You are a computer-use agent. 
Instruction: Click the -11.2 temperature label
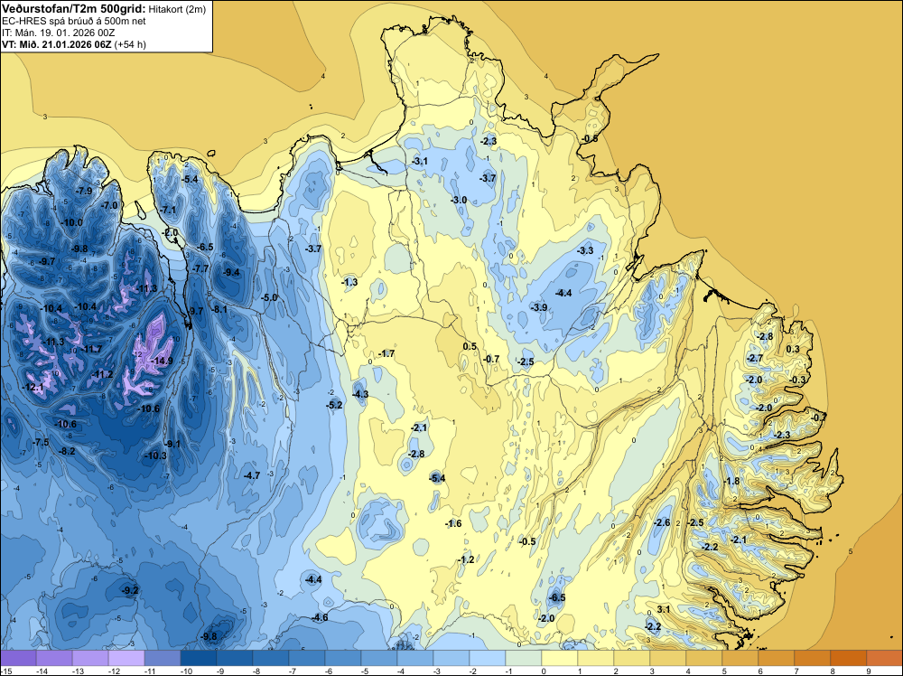[x=102, y=374]
